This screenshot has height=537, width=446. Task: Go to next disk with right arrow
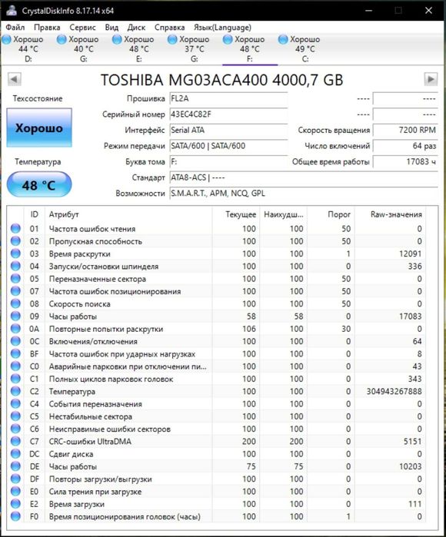point(431,79)
